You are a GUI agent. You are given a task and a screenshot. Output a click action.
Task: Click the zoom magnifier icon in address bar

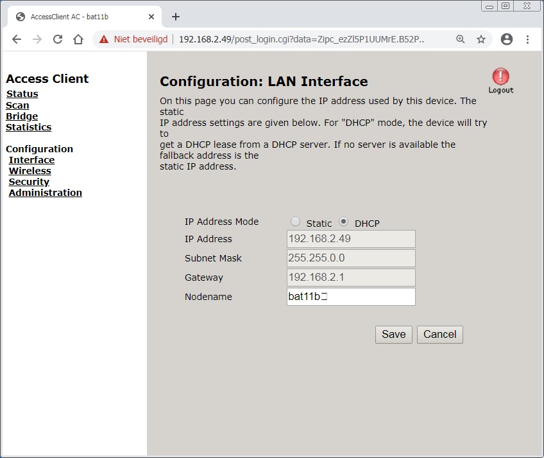[x=460, y=39]
